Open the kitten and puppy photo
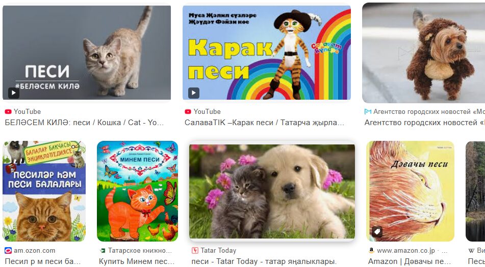The height and width of the screenshot is (267, 485). coord(272,191)
